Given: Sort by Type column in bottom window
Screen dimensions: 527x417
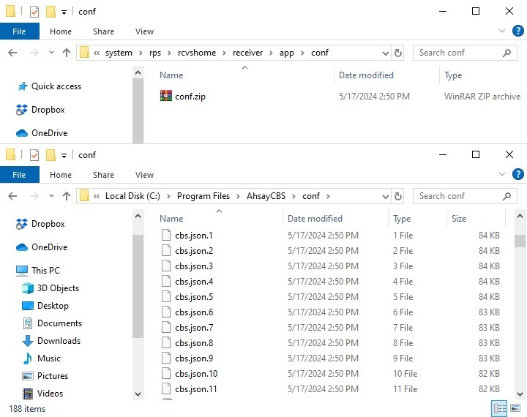Looking at the screenshot, I should [x=402, y=219].
